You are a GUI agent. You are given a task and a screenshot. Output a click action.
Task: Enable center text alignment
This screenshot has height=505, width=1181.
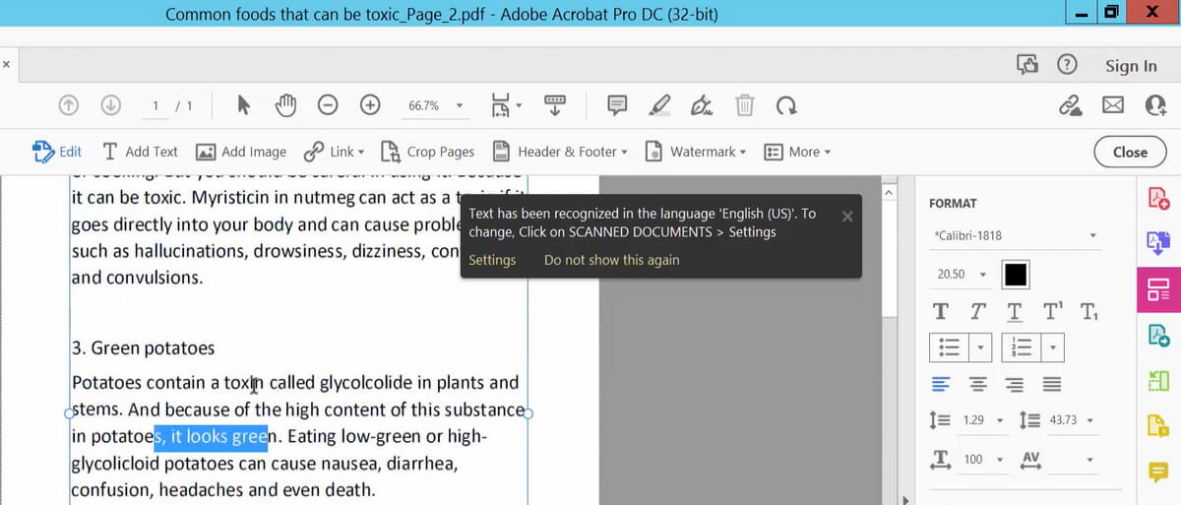977,384
